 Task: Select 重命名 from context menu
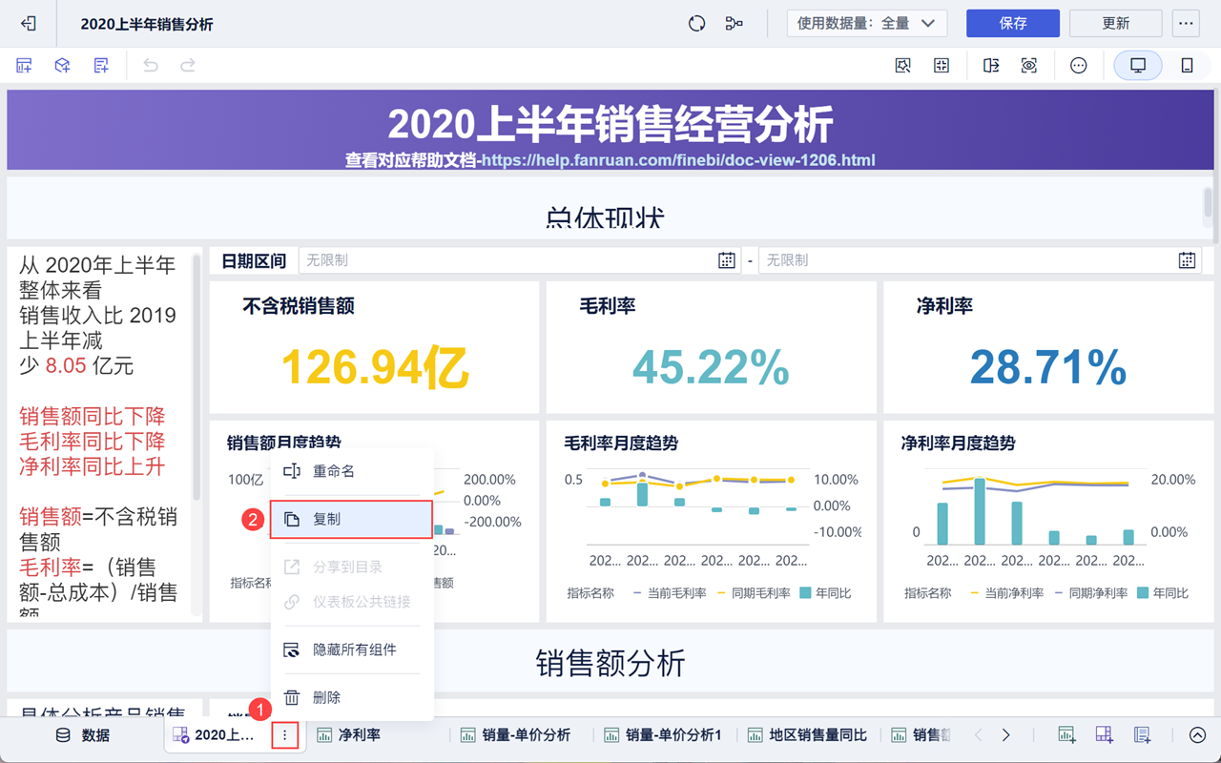tap(352, 471)
